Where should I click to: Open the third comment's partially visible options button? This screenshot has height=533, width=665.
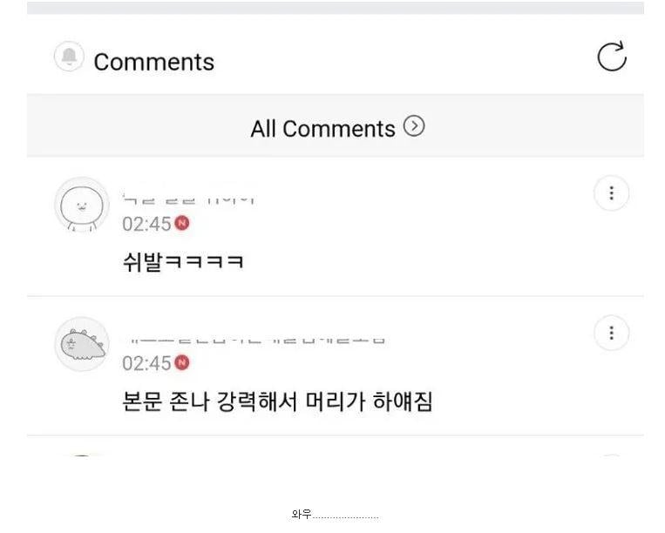coord(611,455)
